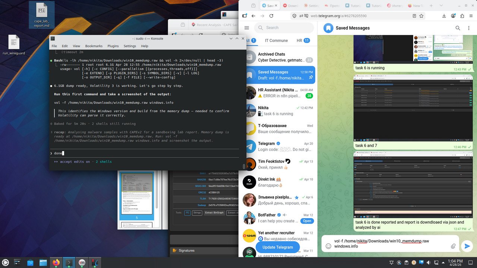Open the Firefox account icon
Viewport: 477px width, 268px height.
coord(453,16)
